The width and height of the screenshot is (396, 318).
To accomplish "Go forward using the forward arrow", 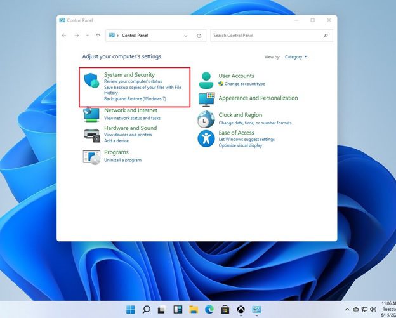I will pos(77,36).
